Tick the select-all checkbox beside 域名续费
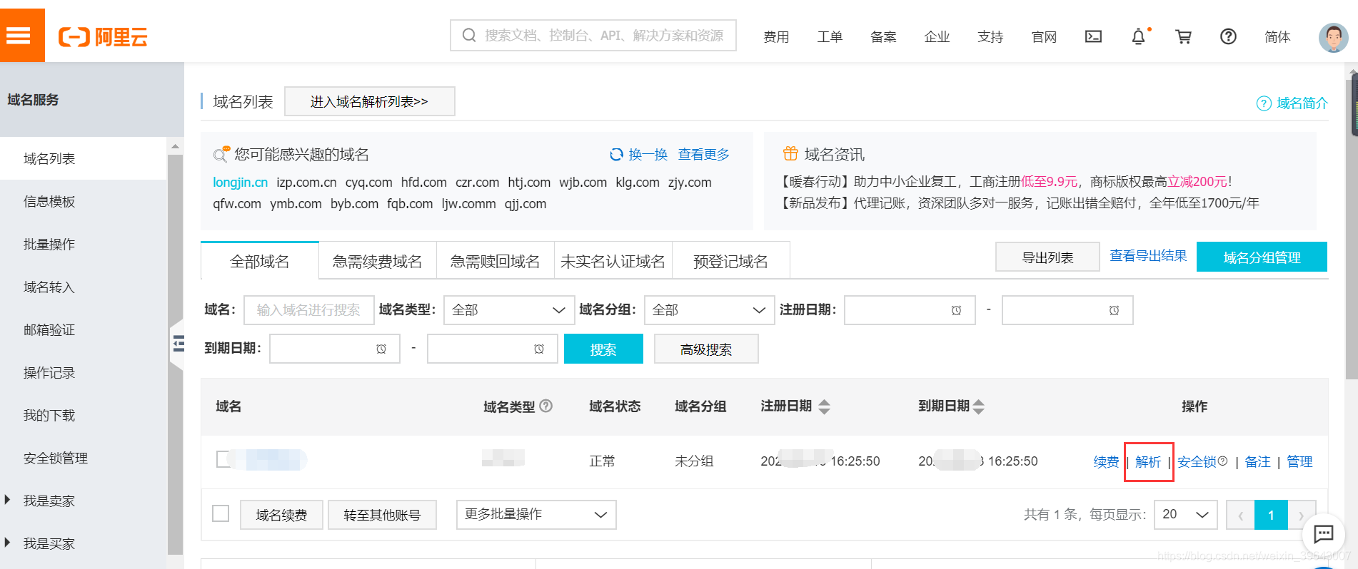 pyautogui.click(x=221, y=513)
